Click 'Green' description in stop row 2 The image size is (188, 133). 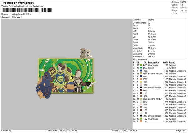[151, 68]
